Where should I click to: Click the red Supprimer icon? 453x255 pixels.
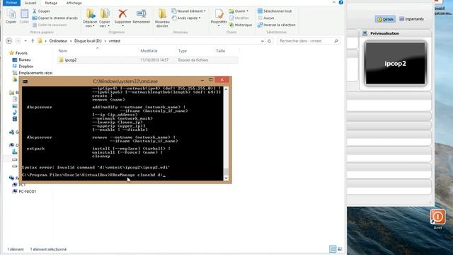click(122, 14)
